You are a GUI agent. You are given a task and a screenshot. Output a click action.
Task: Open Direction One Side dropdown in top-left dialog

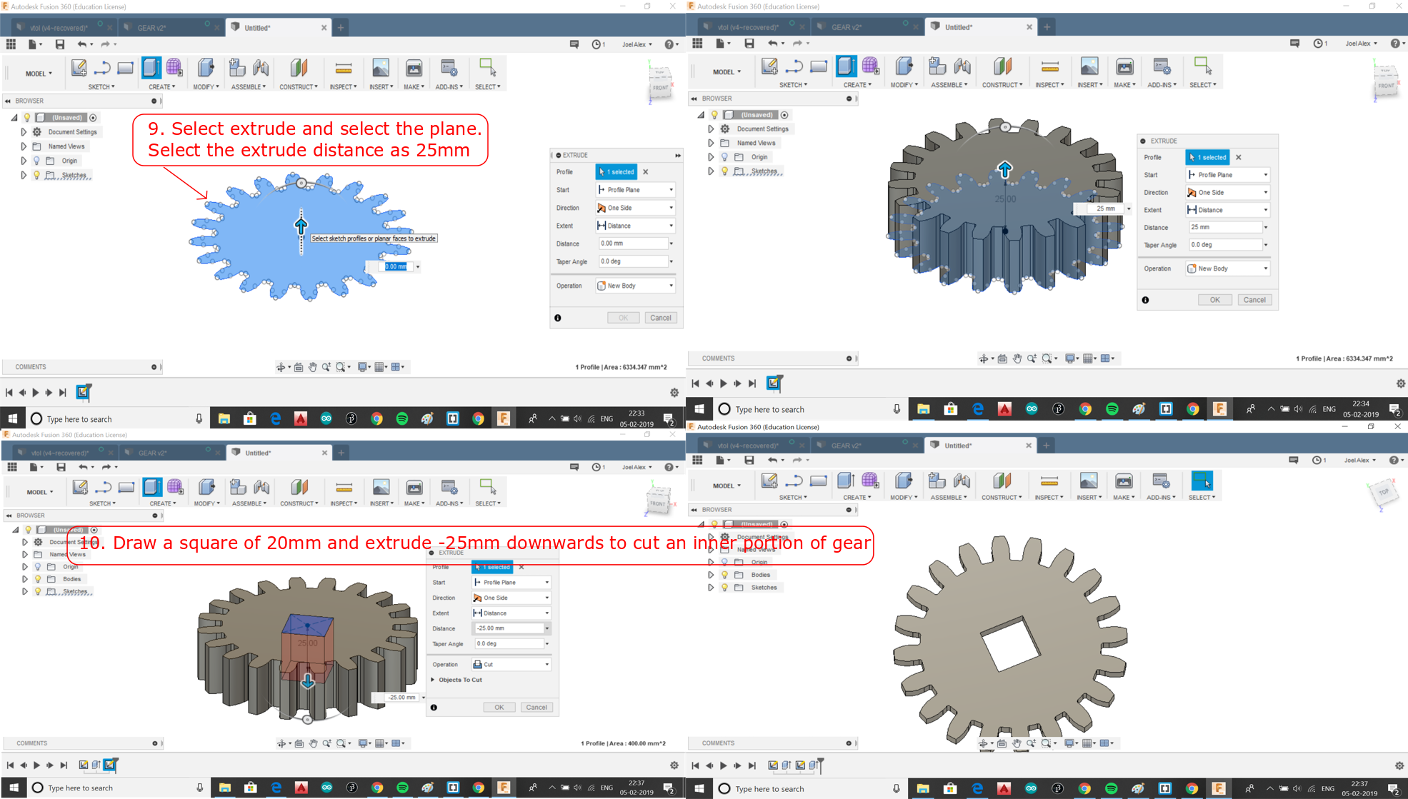tap(635, 208)
